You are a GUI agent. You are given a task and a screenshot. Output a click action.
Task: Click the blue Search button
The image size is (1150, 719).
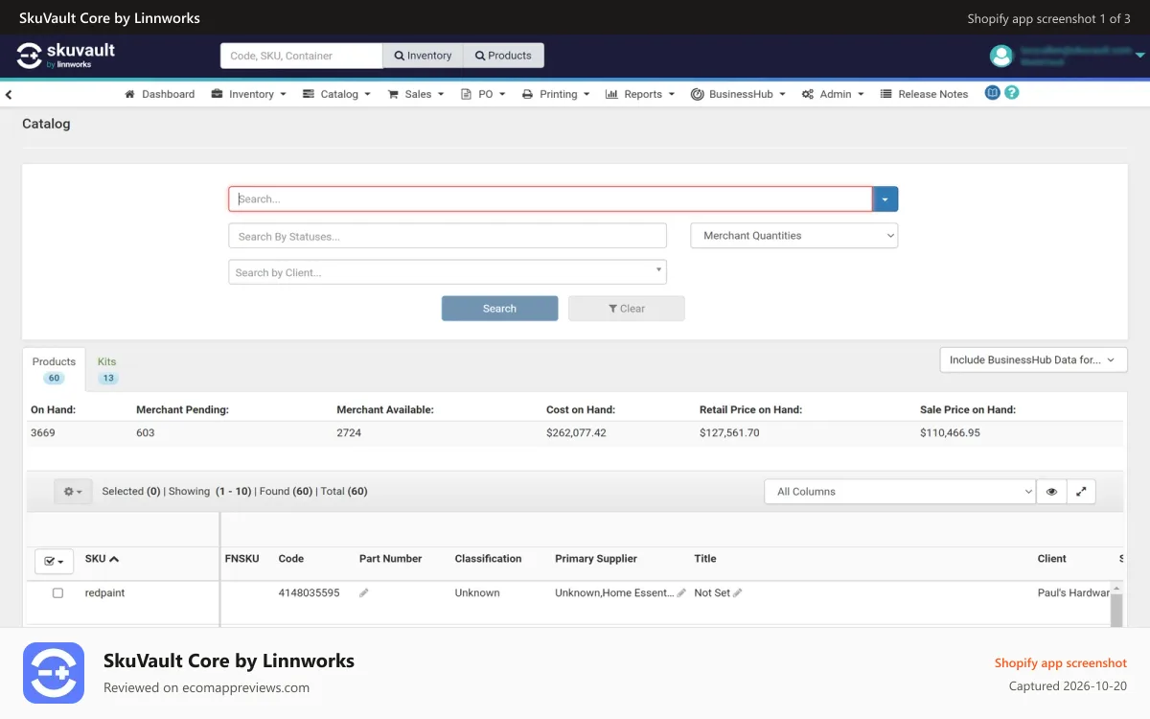pos(499,309)
